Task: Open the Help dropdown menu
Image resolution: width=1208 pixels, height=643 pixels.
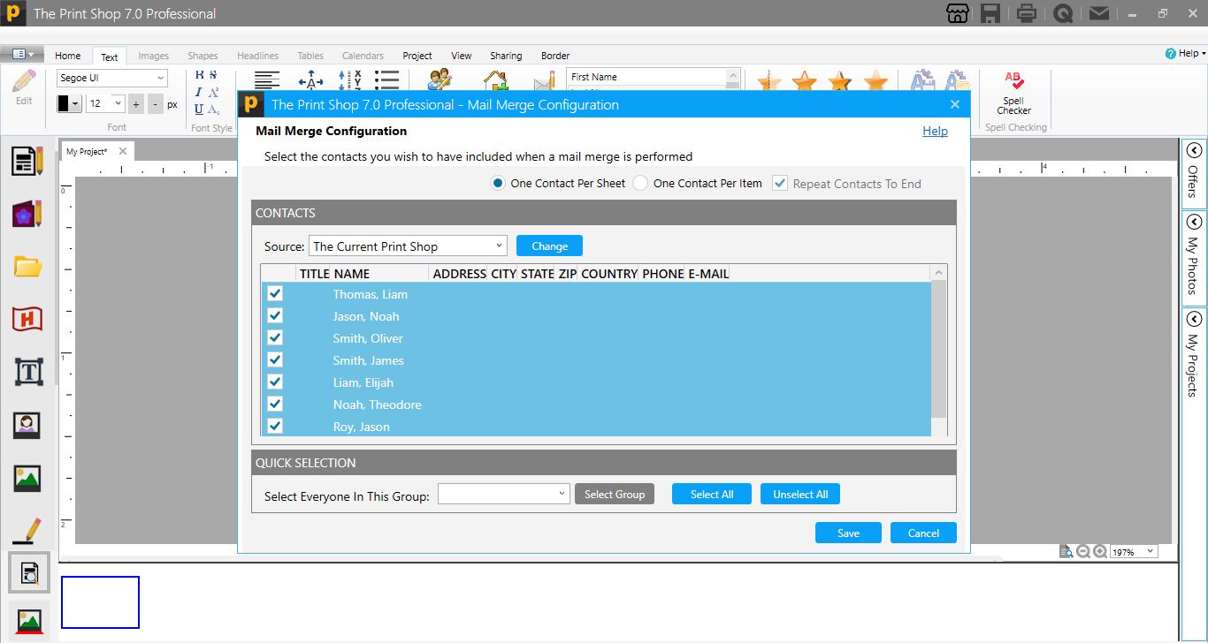Action: pos(1186,53)
